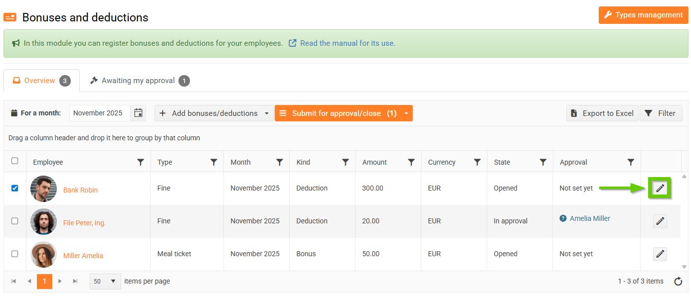Image resolution: width=691 pixels, height=296 pixels.
Task: Uncheck the Bank Robin row checkbox
Action: click(15, 188)
